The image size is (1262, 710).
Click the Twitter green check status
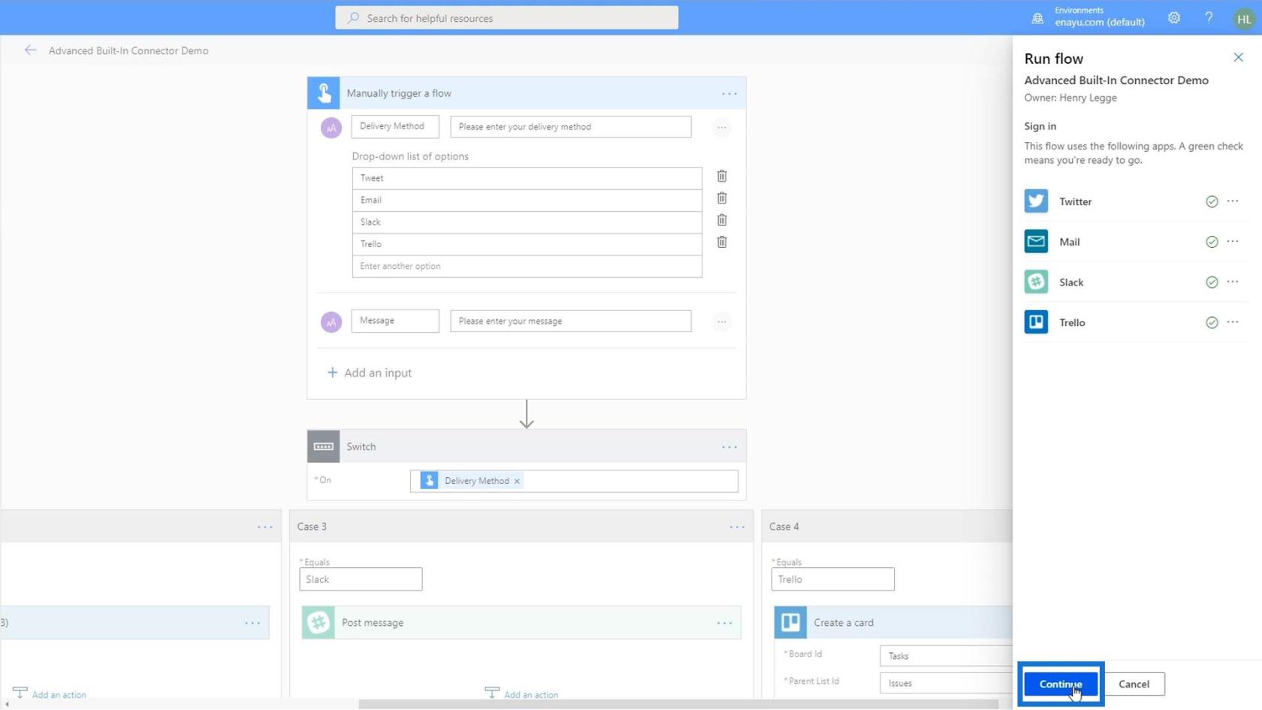coord(1212,201)
